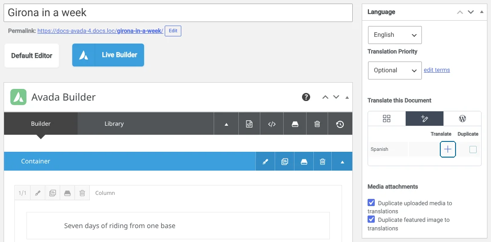Follow the edit terms link
Screen dimensions: 491x242
tap(437, 70)
